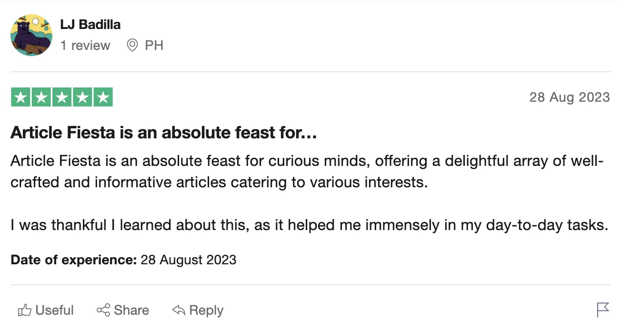Click the "1 review" count text

[85, 46]
